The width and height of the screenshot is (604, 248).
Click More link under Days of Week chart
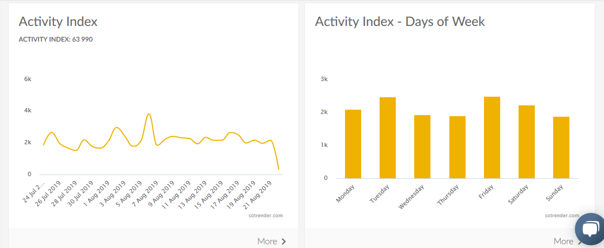tap(563, 242)
